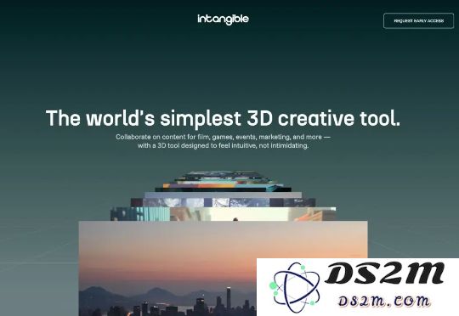Click the "Collaborate on content" subtitle line
Viewport: 459px width, 316px height.
[x=223, y=137]
